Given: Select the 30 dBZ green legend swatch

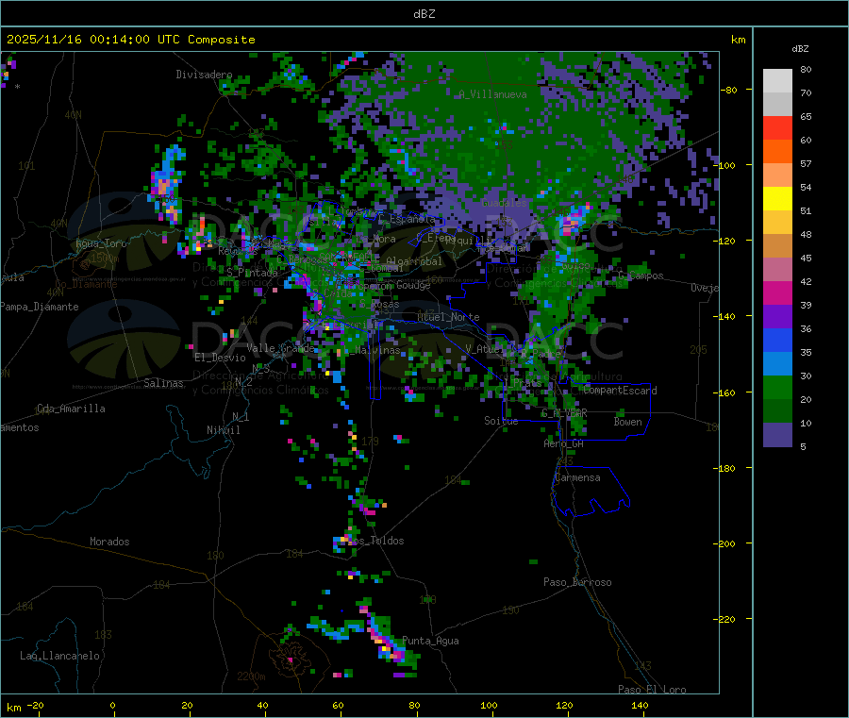Looking at the screenshot, I should point(777,388).
